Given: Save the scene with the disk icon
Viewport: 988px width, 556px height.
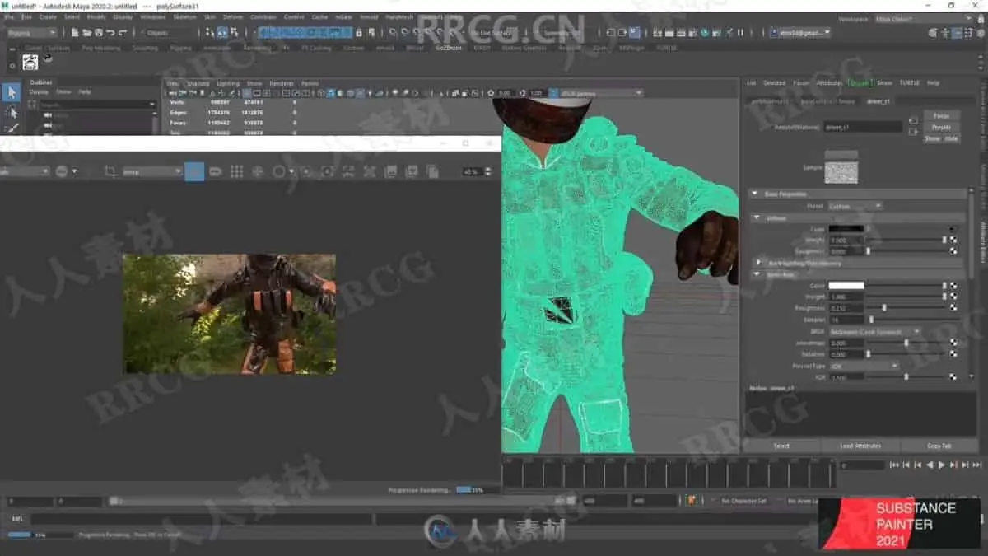Looking at the screenshot, I should [98, 33].
